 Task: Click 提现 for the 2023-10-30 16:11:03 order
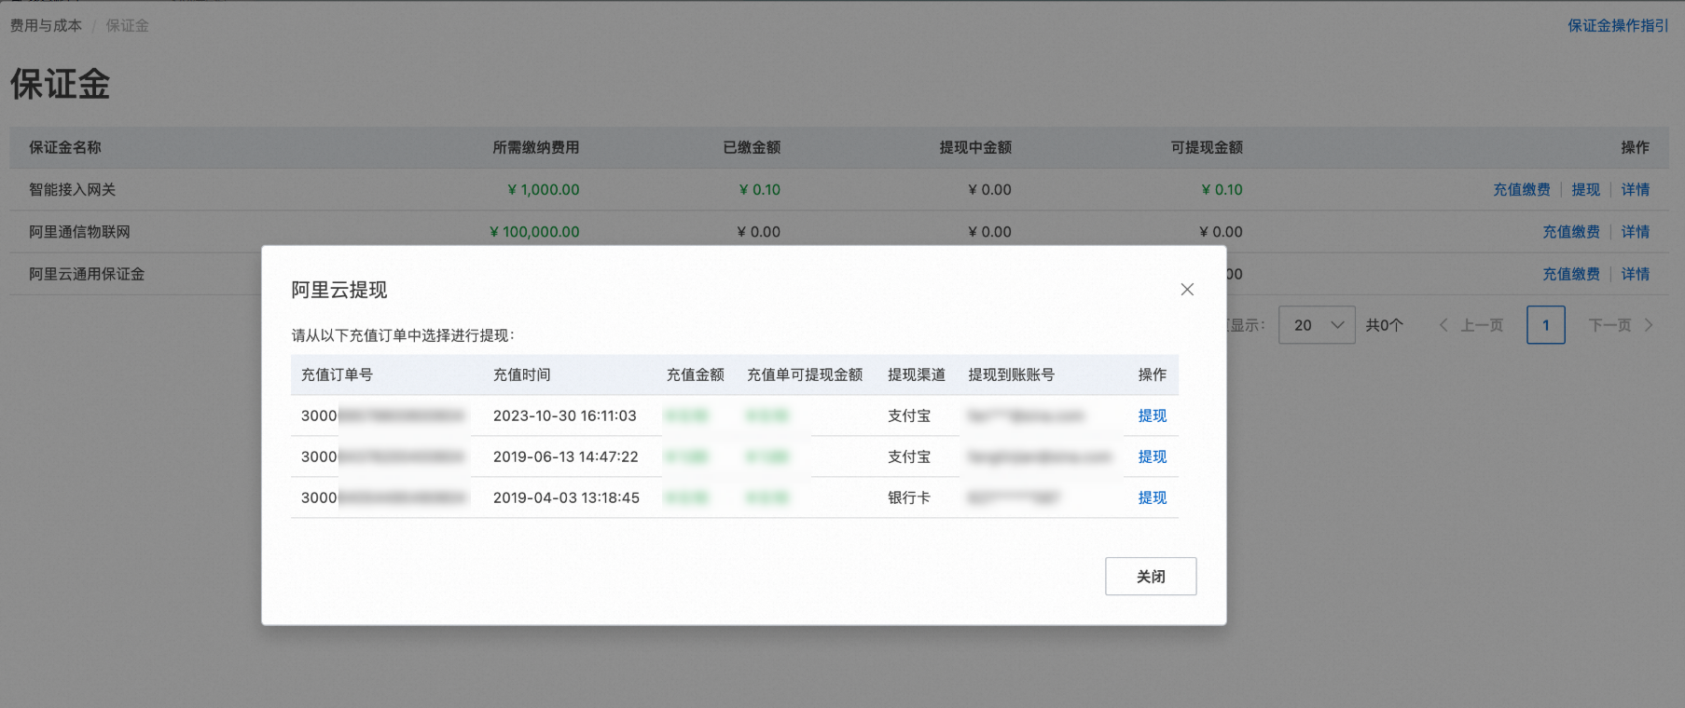pos(1153,415)
